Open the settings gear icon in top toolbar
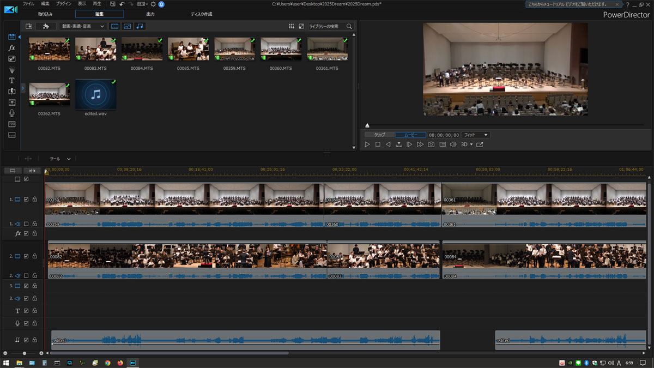This screenshot has height=368, width=654. pyautogui.click(x=153, y=4)
